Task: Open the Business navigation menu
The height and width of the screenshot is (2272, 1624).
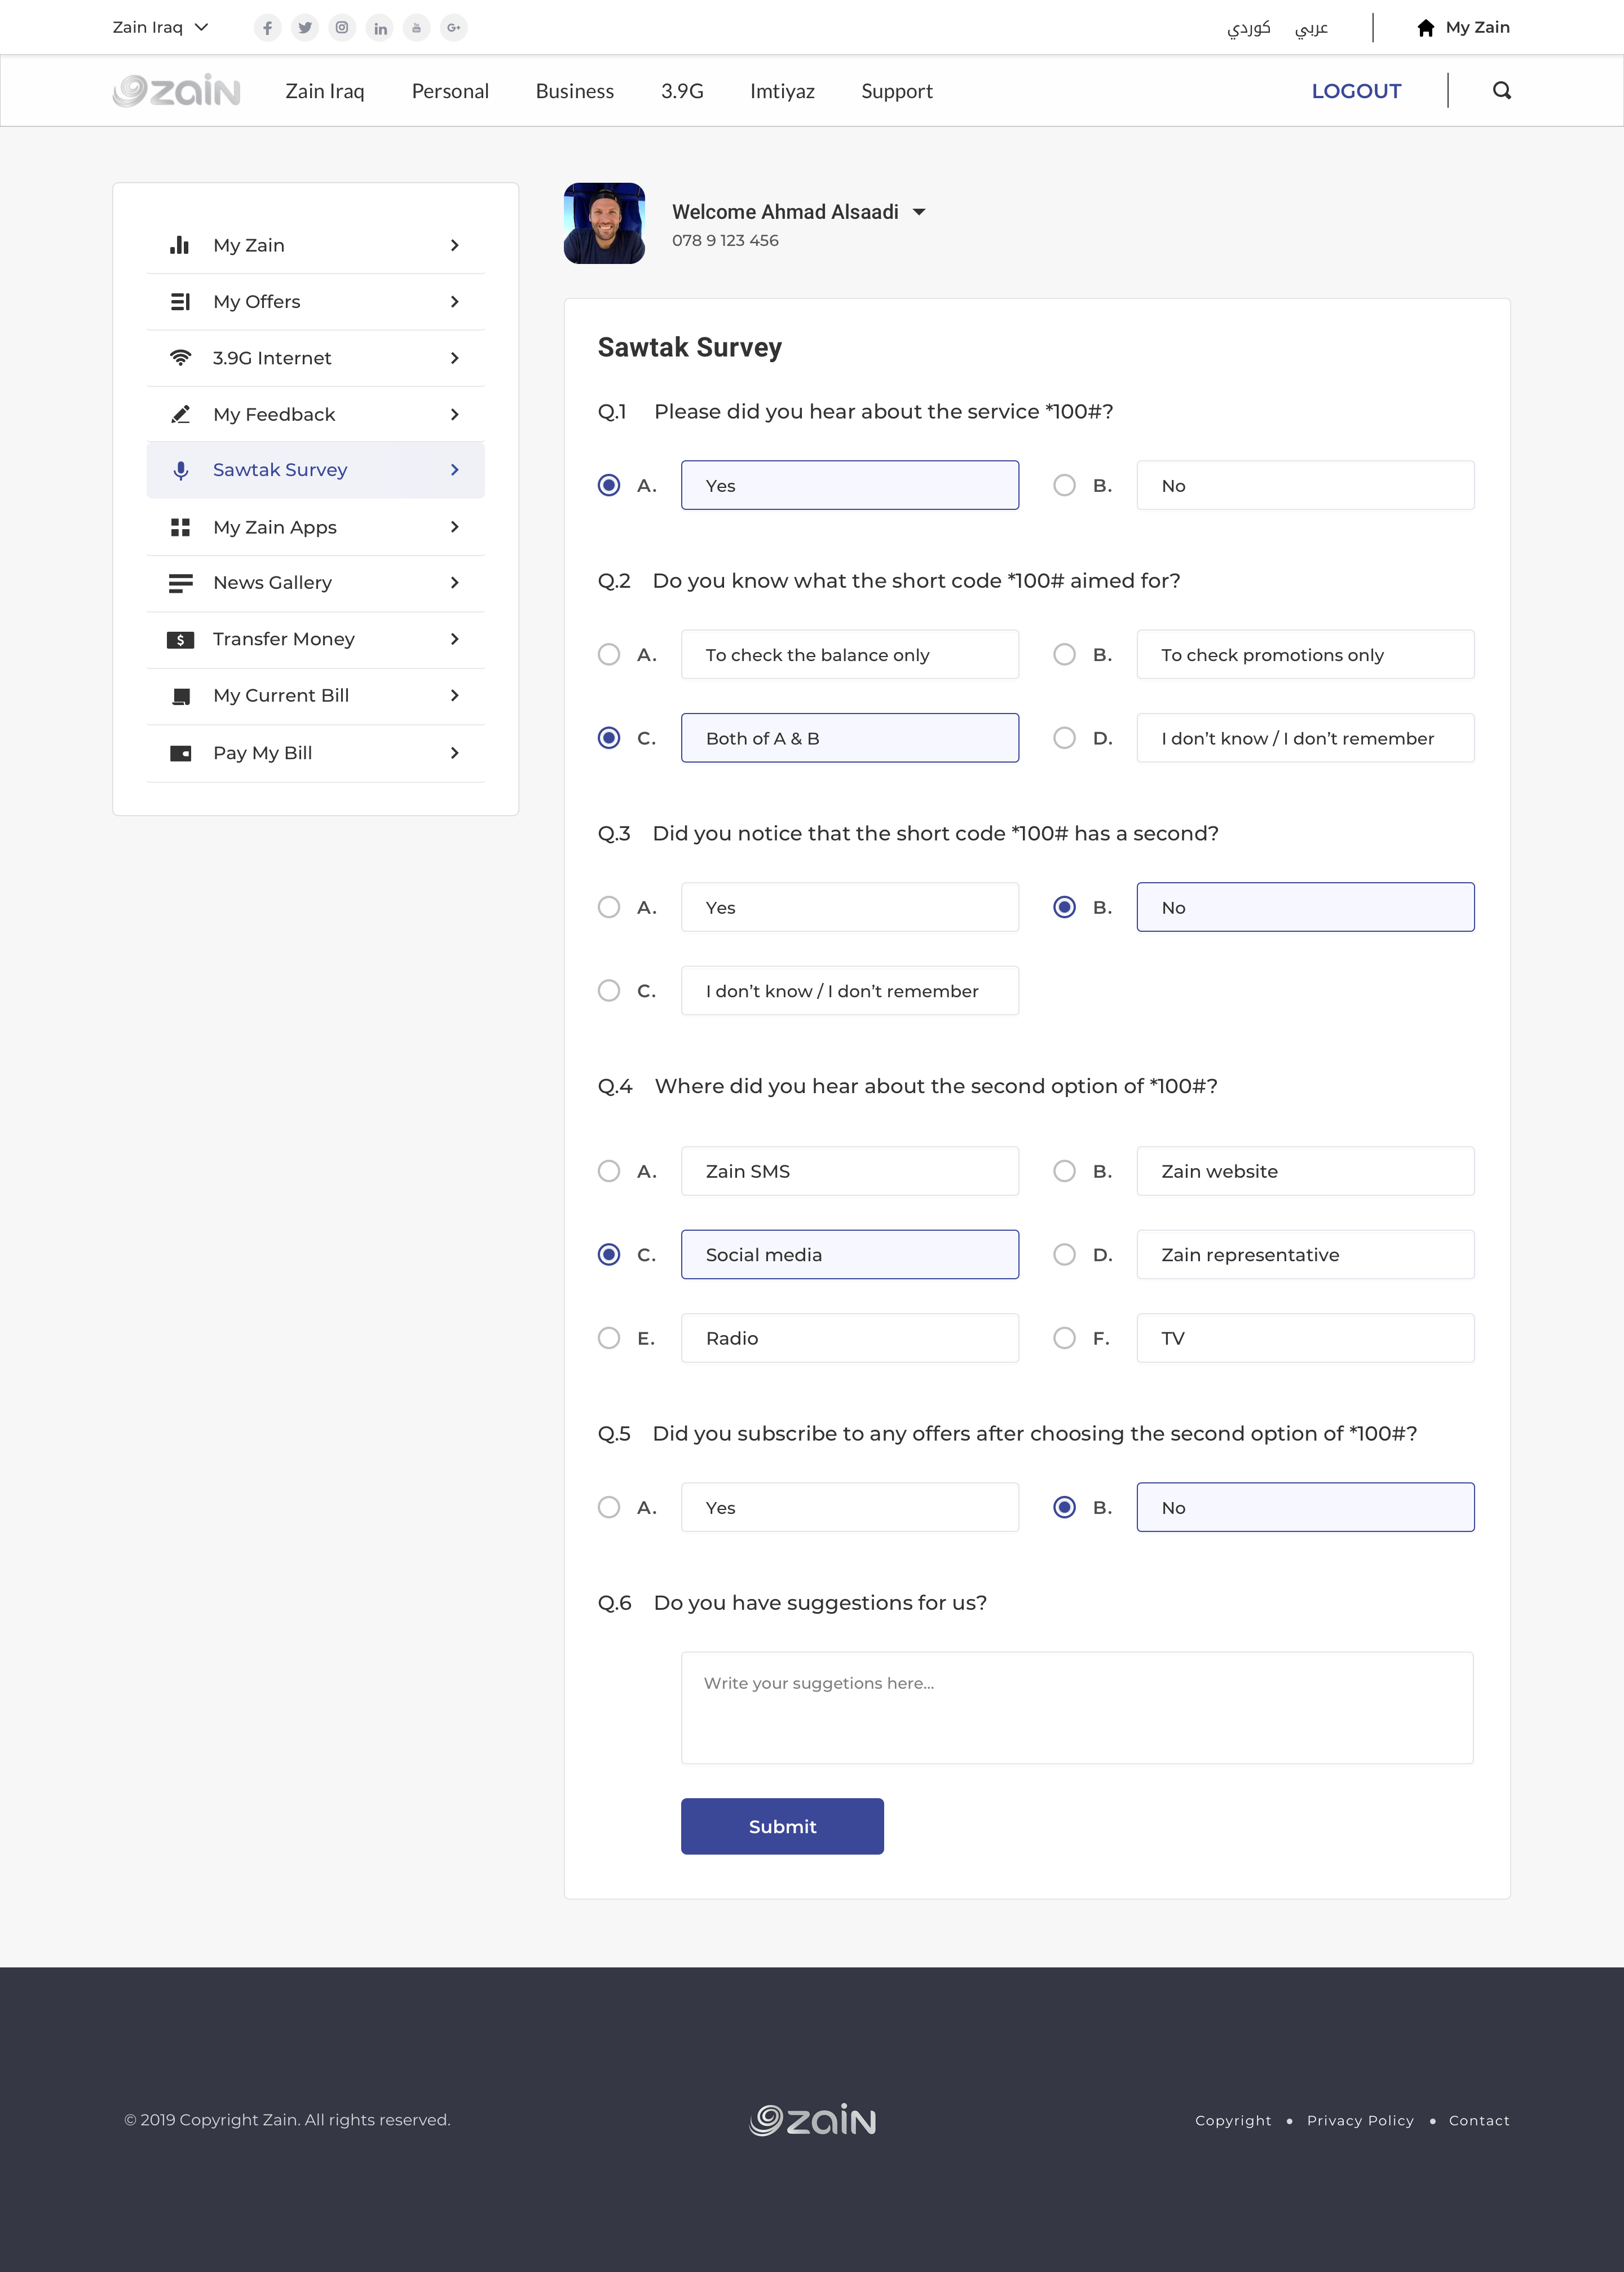Action: click(575, 91)
